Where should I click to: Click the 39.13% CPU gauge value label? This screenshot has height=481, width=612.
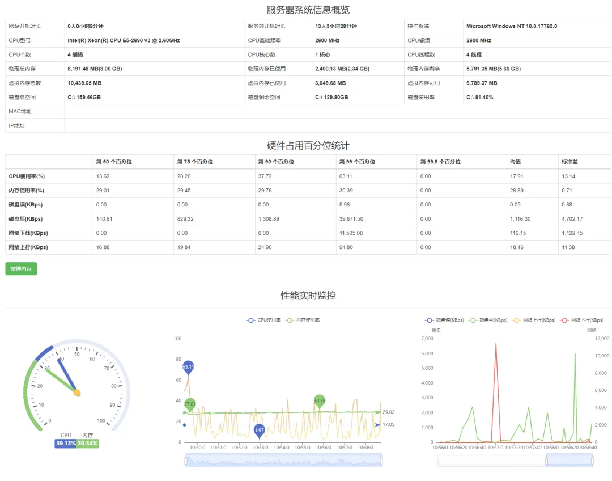(x=66, y=443)
